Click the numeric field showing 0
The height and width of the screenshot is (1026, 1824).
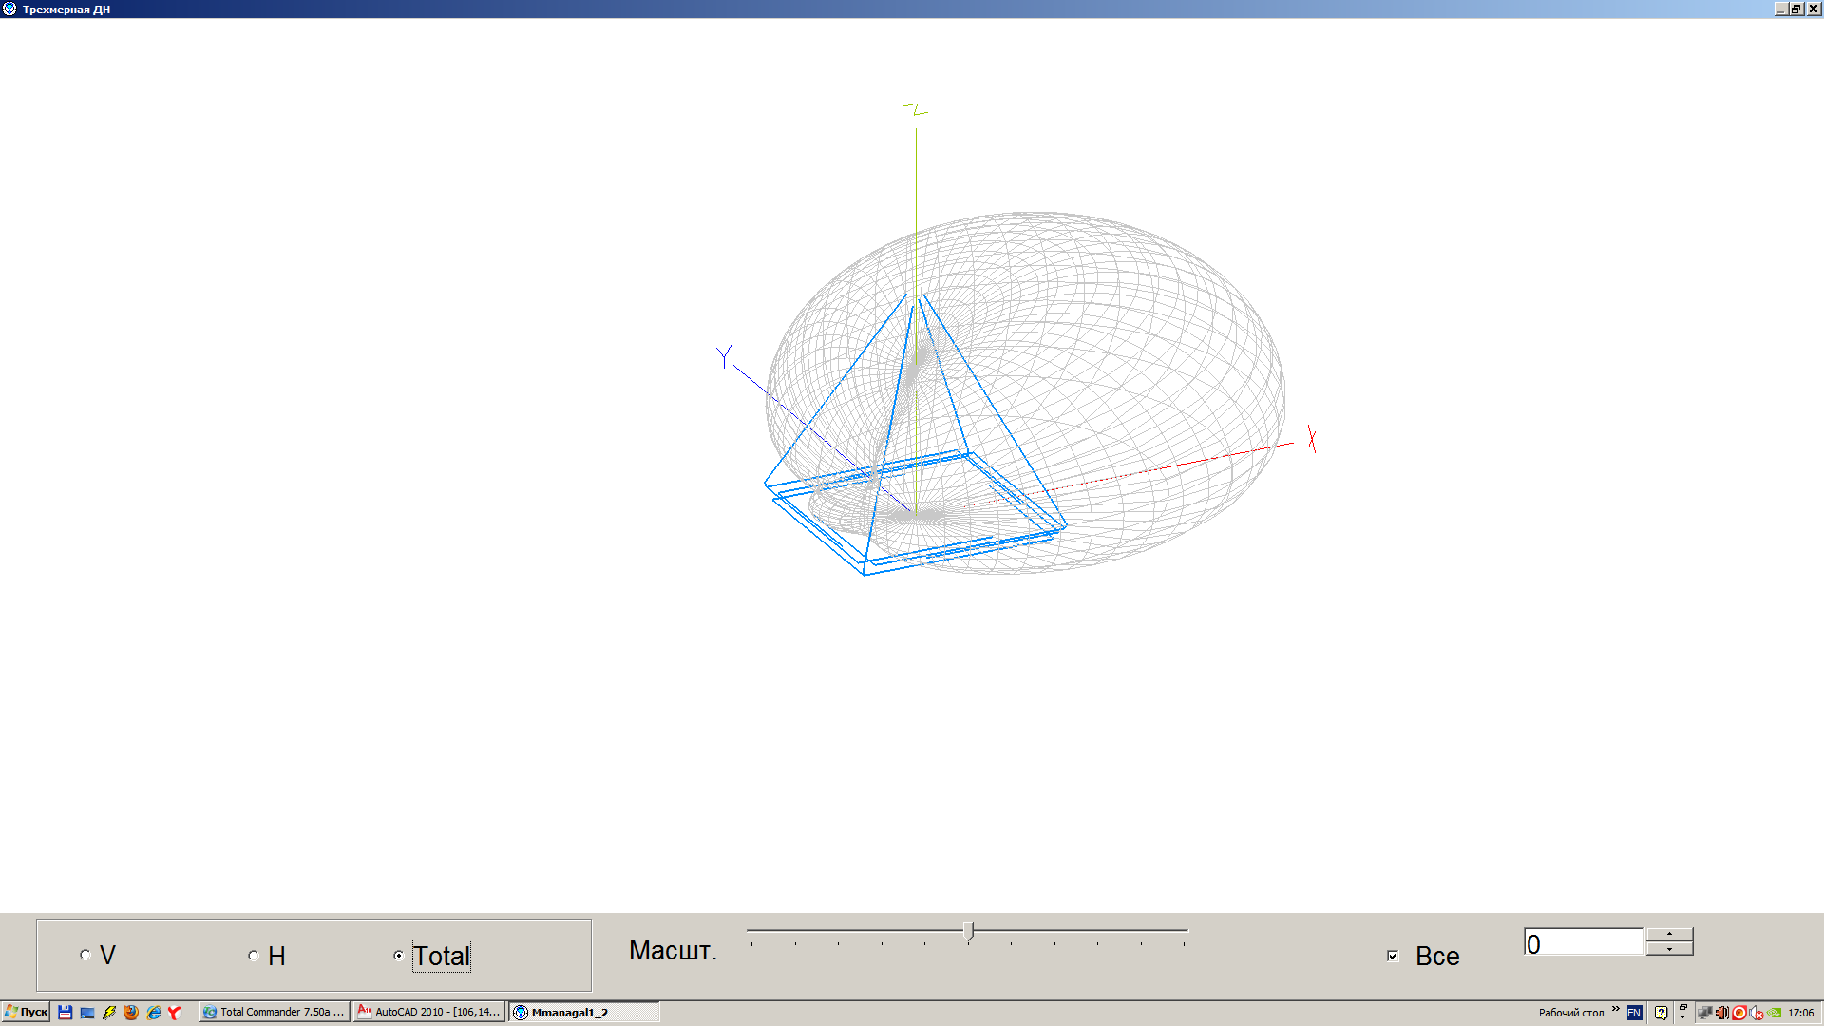pos(1583,942)
